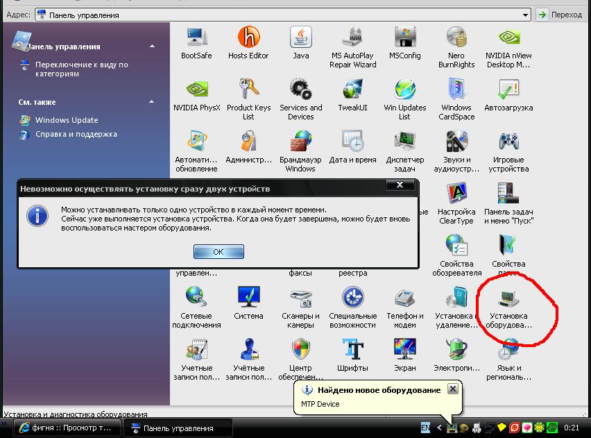Screen dimensions: 591x438
Task: Open Настройка ClearType icon
Action: [456, 203]
